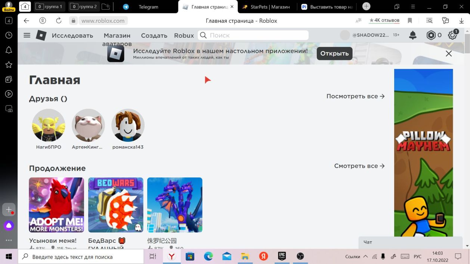The height and width of the screenshot is (264, 470).
Task: Open favorites star in the sidebar
Action: 9,65
